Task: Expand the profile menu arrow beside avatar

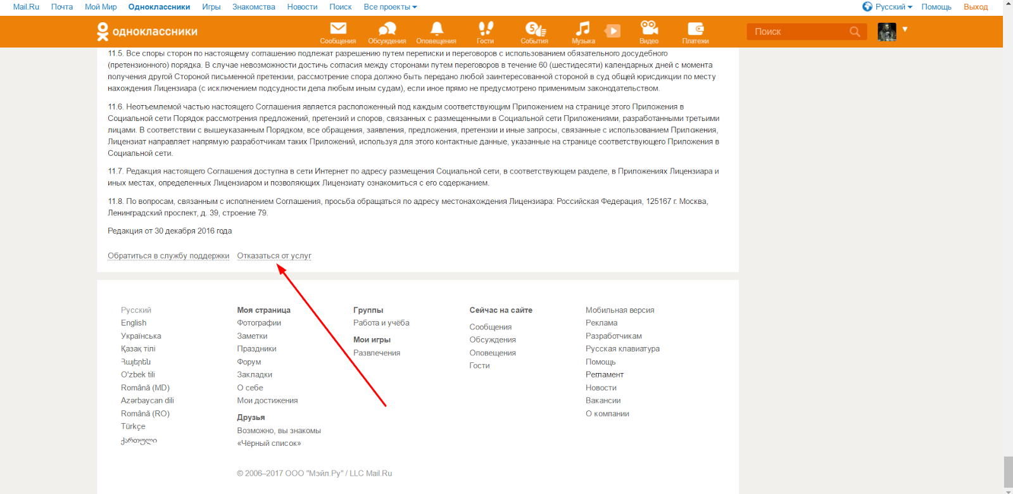Action: click(905, 29)
